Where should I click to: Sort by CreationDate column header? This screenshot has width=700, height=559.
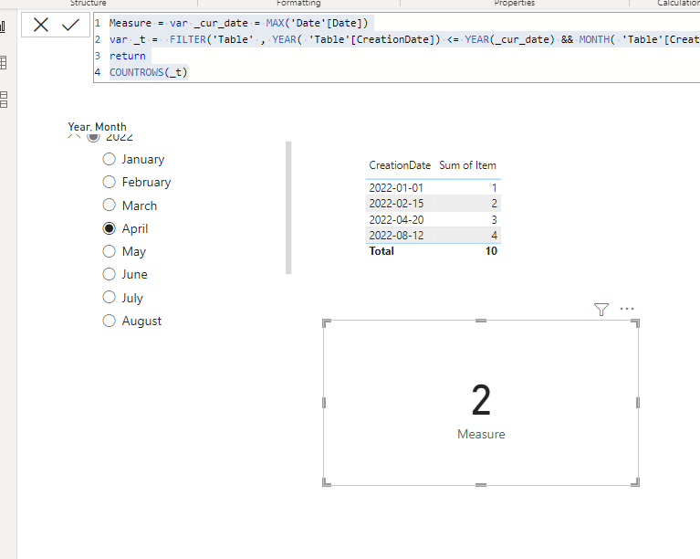point(400,165)
